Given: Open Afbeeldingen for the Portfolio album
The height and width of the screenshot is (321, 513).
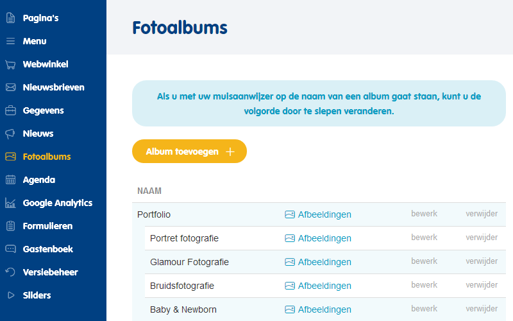Looking at the screenshot, I should coord(324,214).
